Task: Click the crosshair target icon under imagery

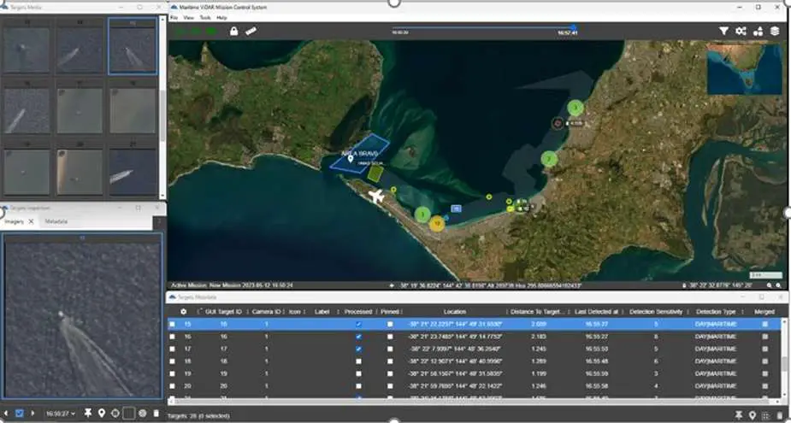Action: pyautogui.click(x=115, y=414)
